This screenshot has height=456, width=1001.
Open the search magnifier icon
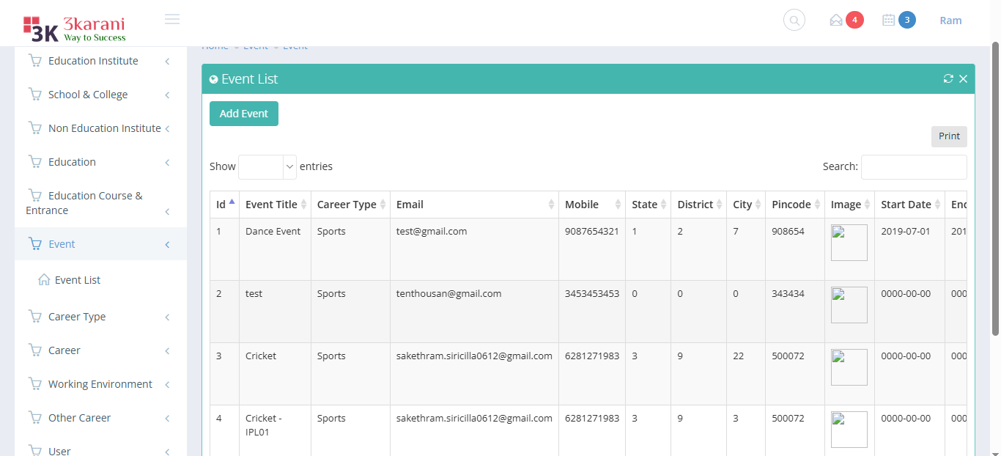pos(794,20)
